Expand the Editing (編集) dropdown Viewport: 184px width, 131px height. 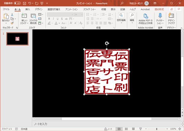point(132,17)
